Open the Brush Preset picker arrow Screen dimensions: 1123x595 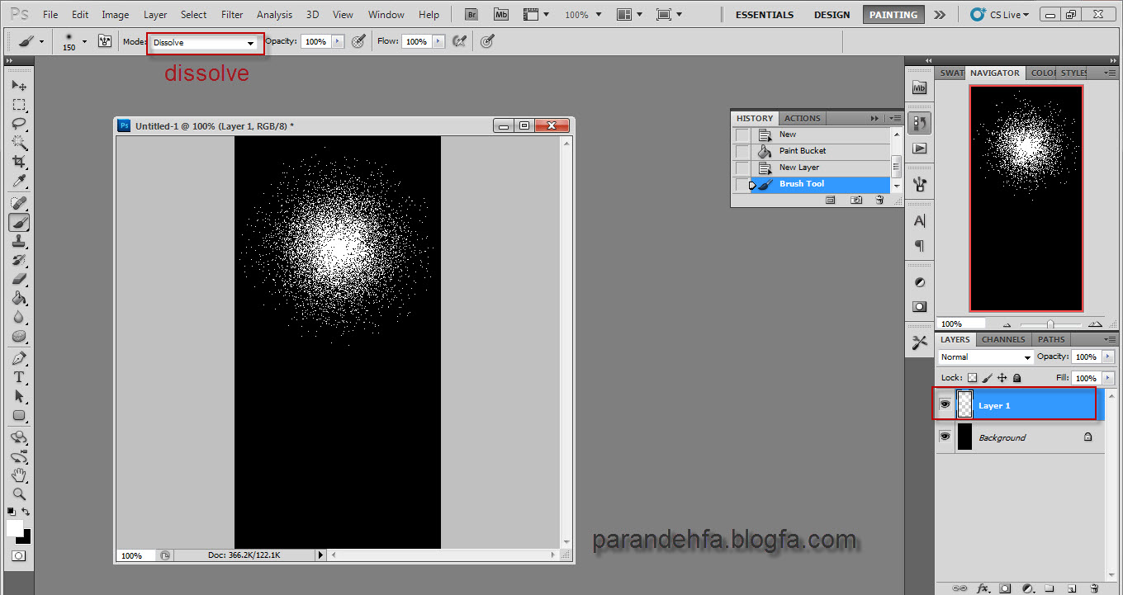tap(84, 41)
